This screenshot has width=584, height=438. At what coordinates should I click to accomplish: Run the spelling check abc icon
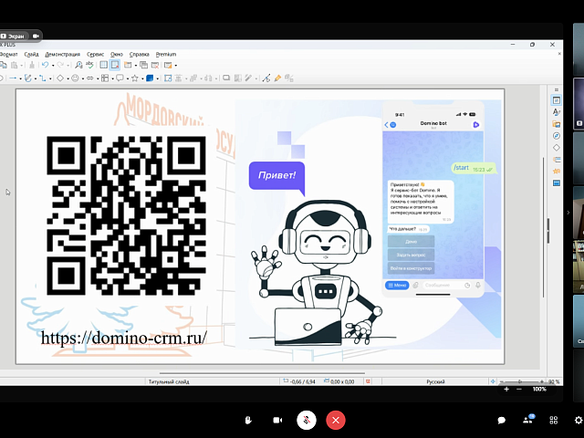(x=89, y=65)
